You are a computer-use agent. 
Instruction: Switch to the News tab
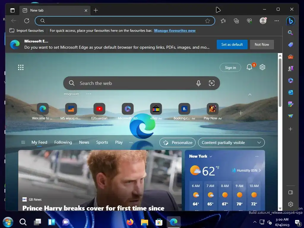coord(84,142)
